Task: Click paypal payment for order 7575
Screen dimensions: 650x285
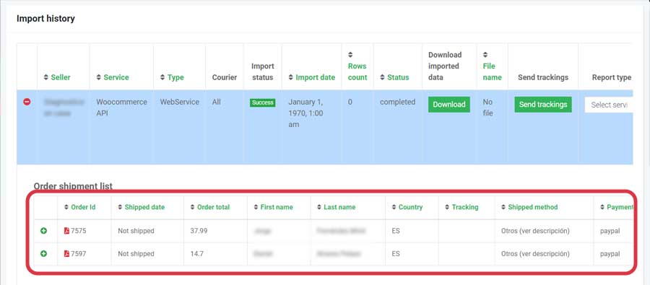Action: point(610,231)
